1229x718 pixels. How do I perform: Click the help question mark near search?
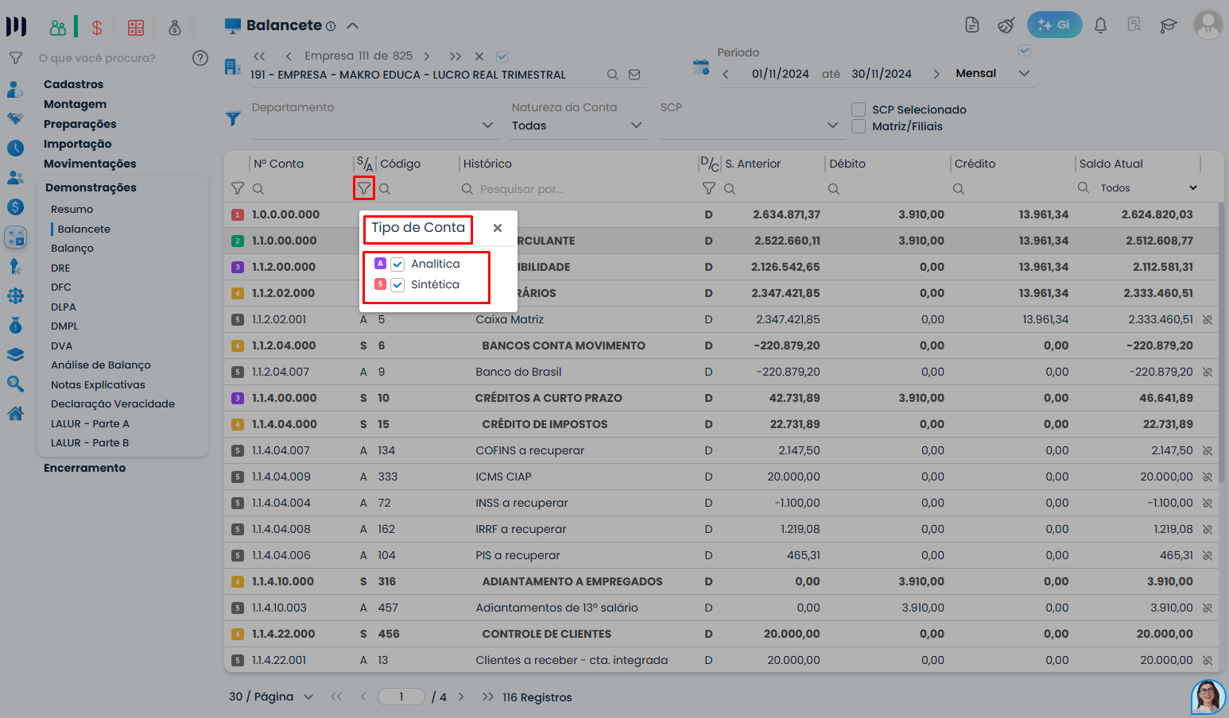pos(200,58)
